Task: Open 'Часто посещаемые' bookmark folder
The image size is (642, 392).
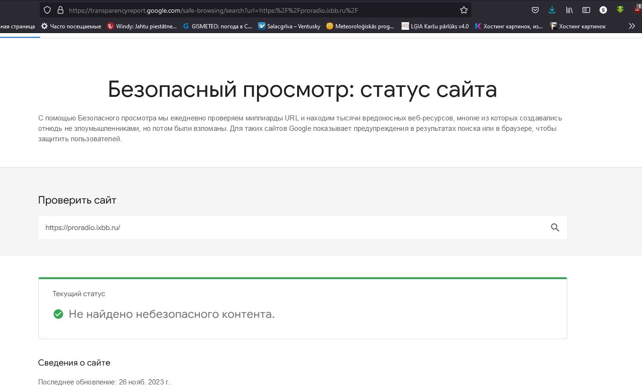Action: point(71,26)
